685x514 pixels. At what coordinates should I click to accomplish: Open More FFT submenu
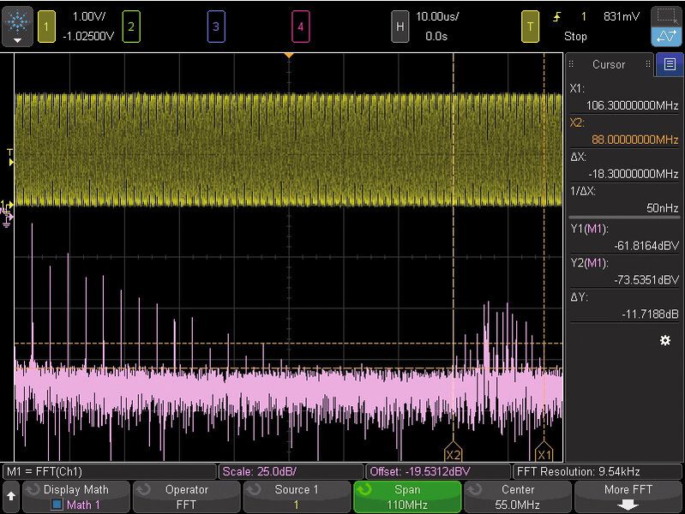[628, 497]
